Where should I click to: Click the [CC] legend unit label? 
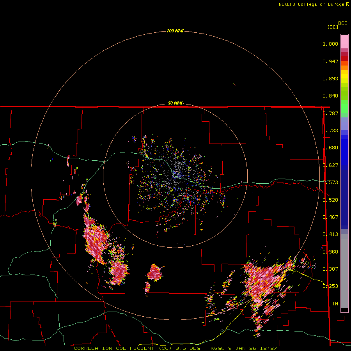(333, 27)
